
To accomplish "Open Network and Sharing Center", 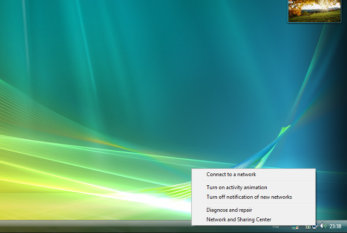I will [x=253, y=219].
